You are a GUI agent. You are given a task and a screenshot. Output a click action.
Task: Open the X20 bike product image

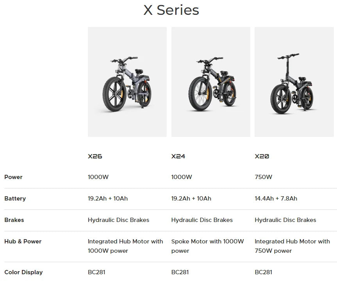(x=294, y=82)
